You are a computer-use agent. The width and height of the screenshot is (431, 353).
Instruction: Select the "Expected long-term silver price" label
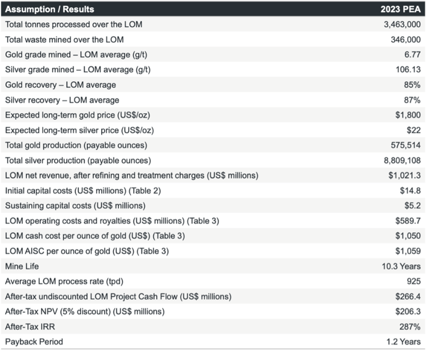point(80,130)
